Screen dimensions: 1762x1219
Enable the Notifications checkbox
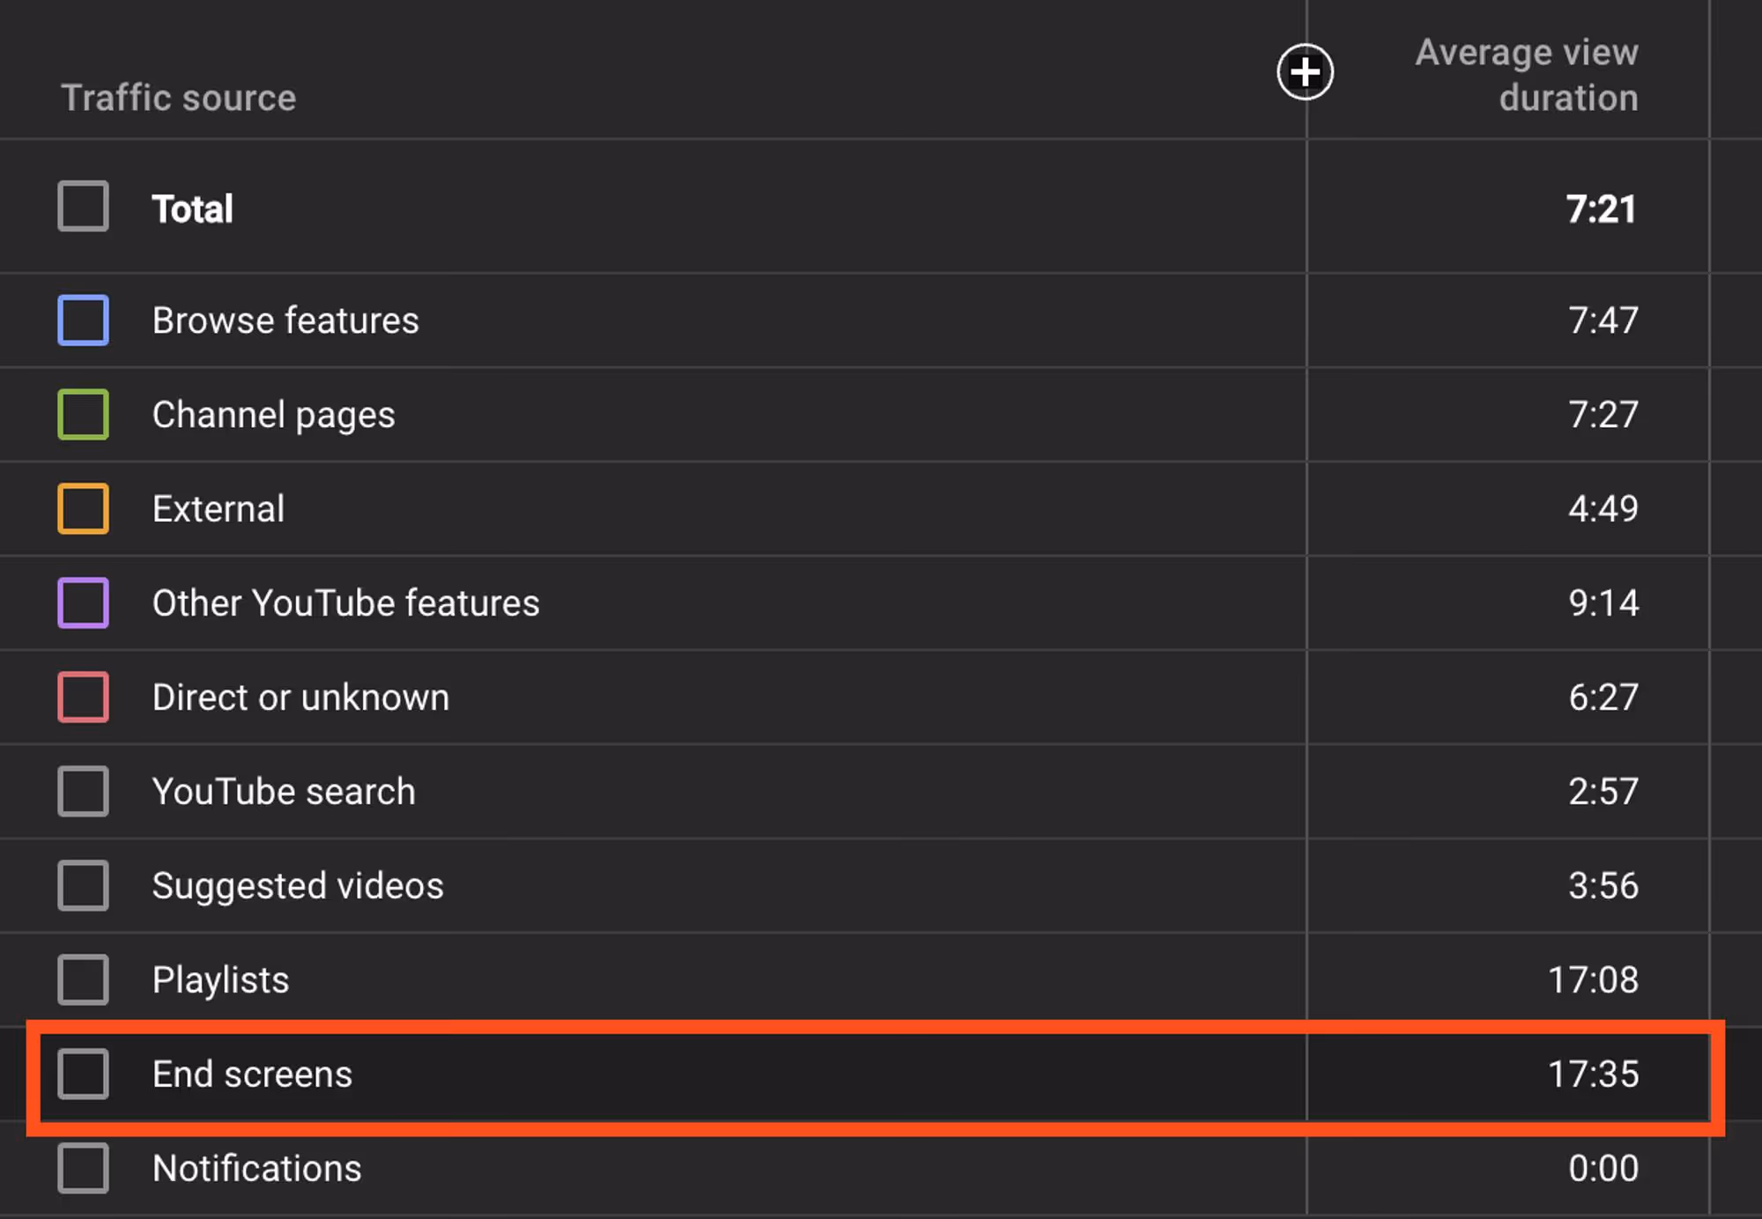(x=84, y=1169)
